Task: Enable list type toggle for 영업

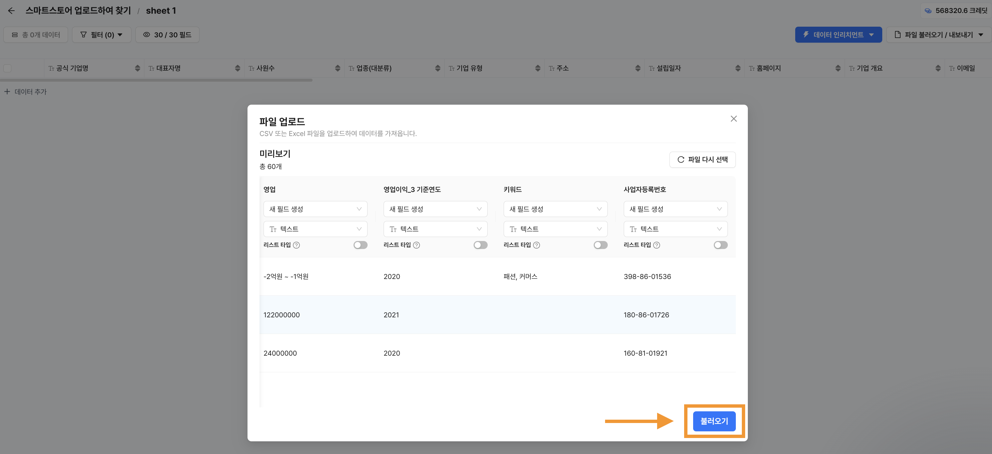Action: (x=360, y=245)
